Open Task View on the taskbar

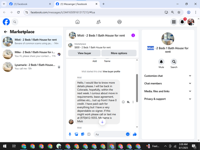click(14, 146)
